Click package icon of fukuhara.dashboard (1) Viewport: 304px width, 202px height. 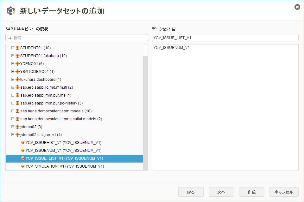[x=17, y=80]
